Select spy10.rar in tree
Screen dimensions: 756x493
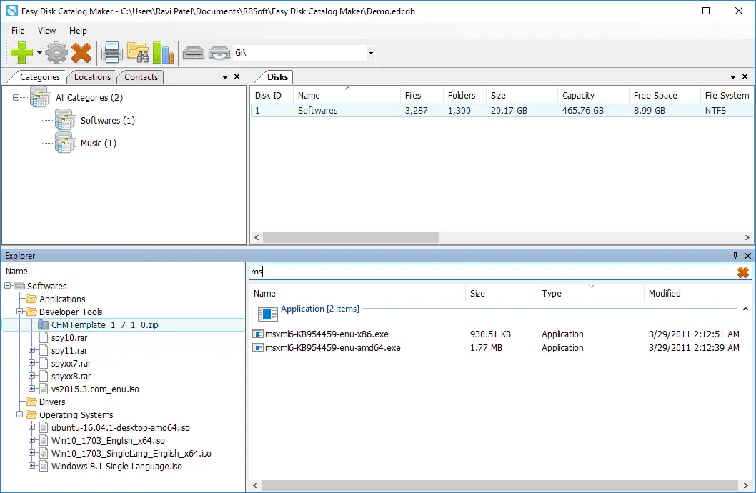point(69,338)
